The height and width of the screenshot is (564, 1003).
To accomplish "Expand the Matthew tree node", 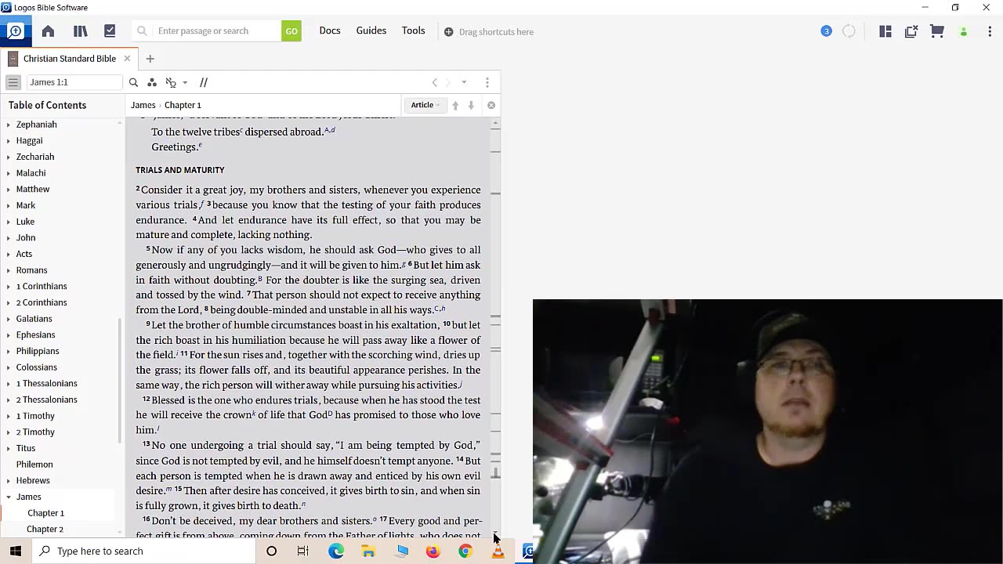I will pos(9,190).
